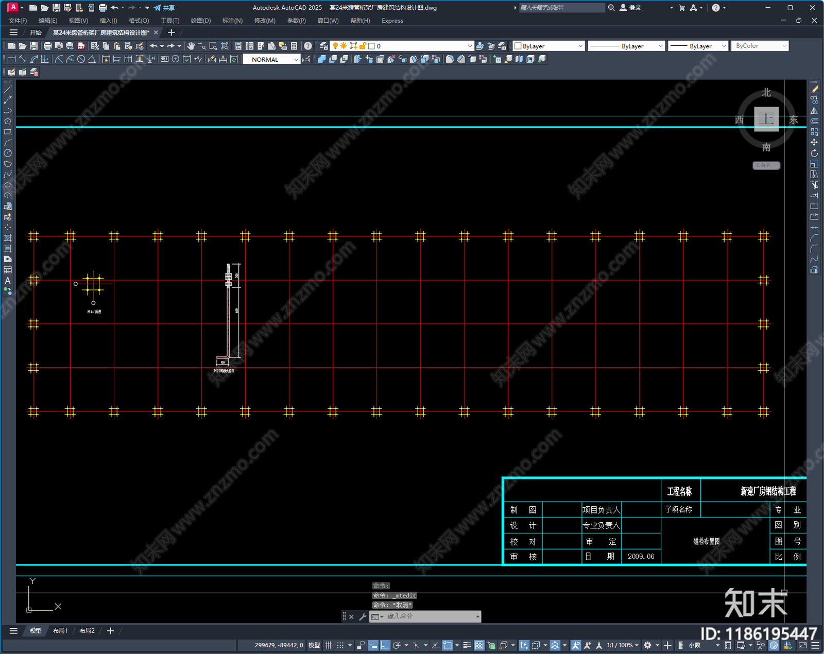The height and width of the screenshot is (654, 824).
Task: Switch to the 布局1 layout tab
Action: click(60, 631)
